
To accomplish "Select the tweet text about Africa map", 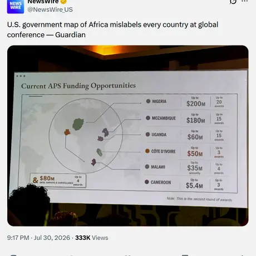I will tap(112, 29).
